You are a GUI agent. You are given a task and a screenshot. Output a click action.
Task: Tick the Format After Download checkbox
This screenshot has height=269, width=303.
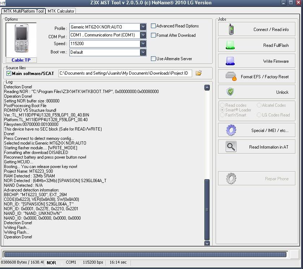click(153, 35)
